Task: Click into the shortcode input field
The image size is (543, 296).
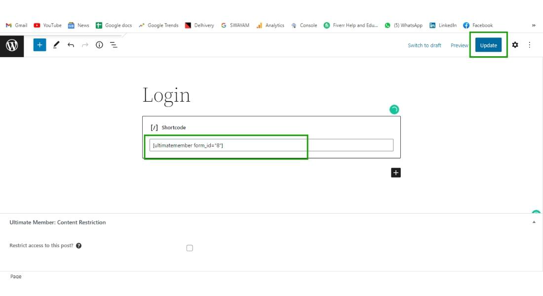Action: tap(271, 145)
